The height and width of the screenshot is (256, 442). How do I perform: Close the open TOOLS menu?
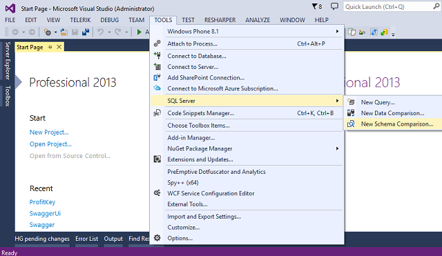point(163,20)
